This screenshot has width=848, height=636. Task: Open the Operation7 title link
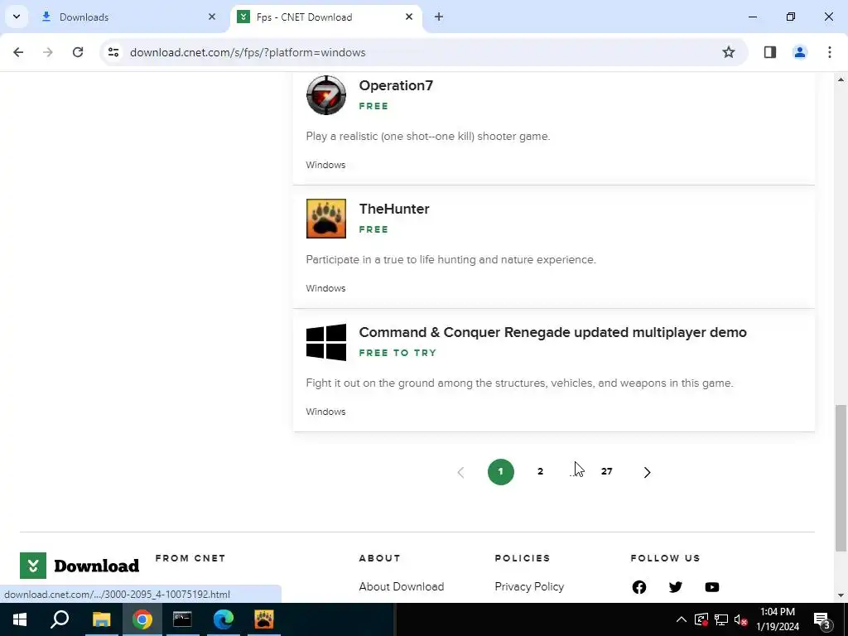pos(396,85)
